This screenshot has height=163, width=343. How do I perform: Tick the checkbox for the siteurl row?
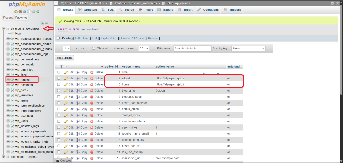click(x=59, y=78)
